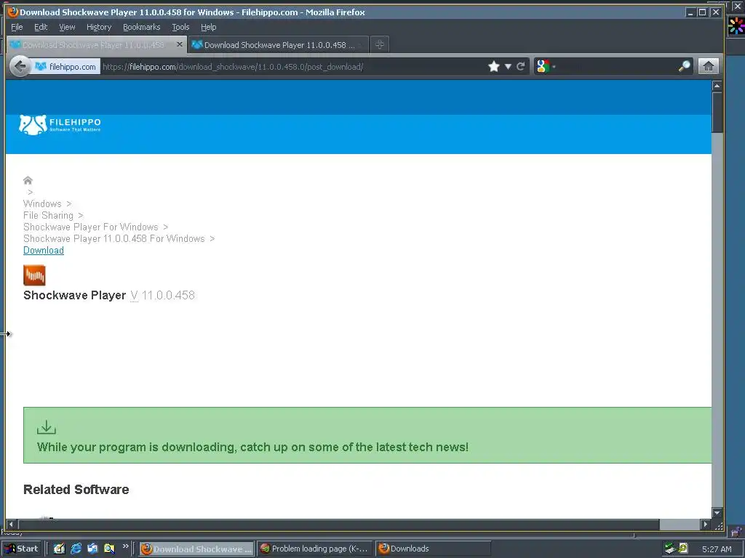The height and width of the screenshot is (558, 745).
Task: Click the first quick launch icon beside Start
Action: (x=59, y=549)
